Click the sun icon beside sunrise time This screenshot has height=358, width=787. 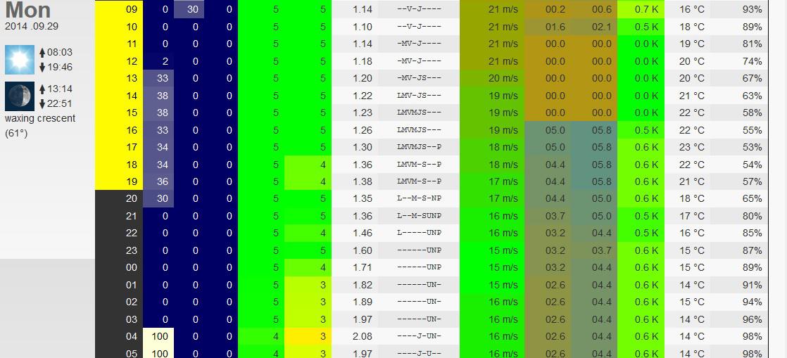(x=20, y=60)
